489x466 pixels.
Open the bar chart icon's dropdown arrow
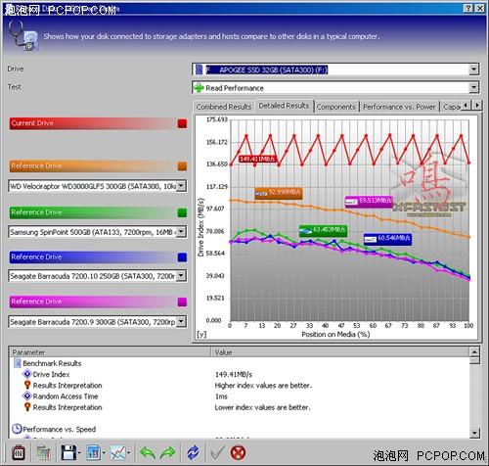click(104, 453)
